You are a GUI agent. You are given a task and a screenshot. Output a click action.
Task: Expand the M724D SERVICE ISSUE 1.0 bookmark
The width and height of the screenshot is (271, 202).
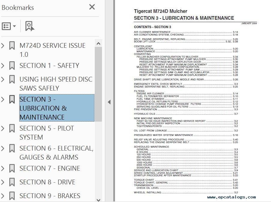coord(3,46)
